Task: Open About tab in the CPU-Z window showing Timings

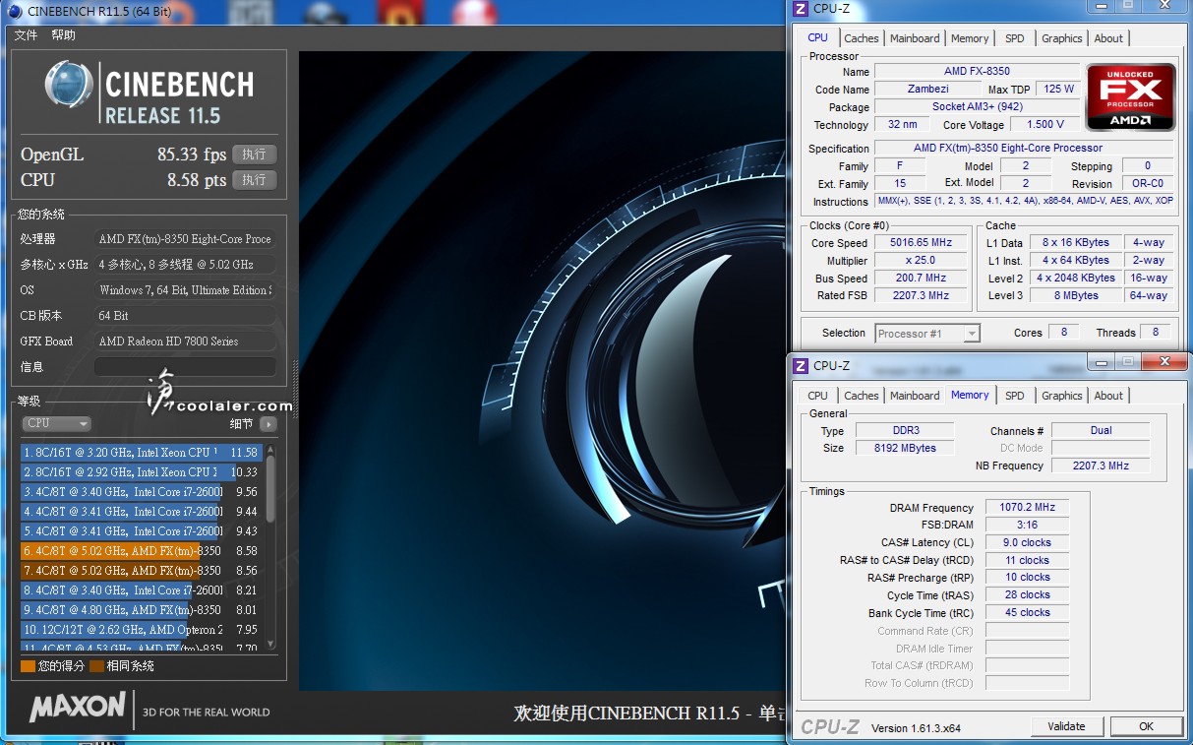Action: click(1108, 396)
